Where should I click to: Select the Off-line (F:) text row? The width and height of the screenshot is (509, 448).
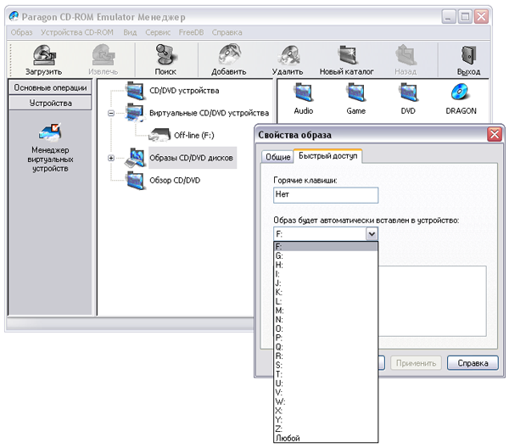coord(194,136)
